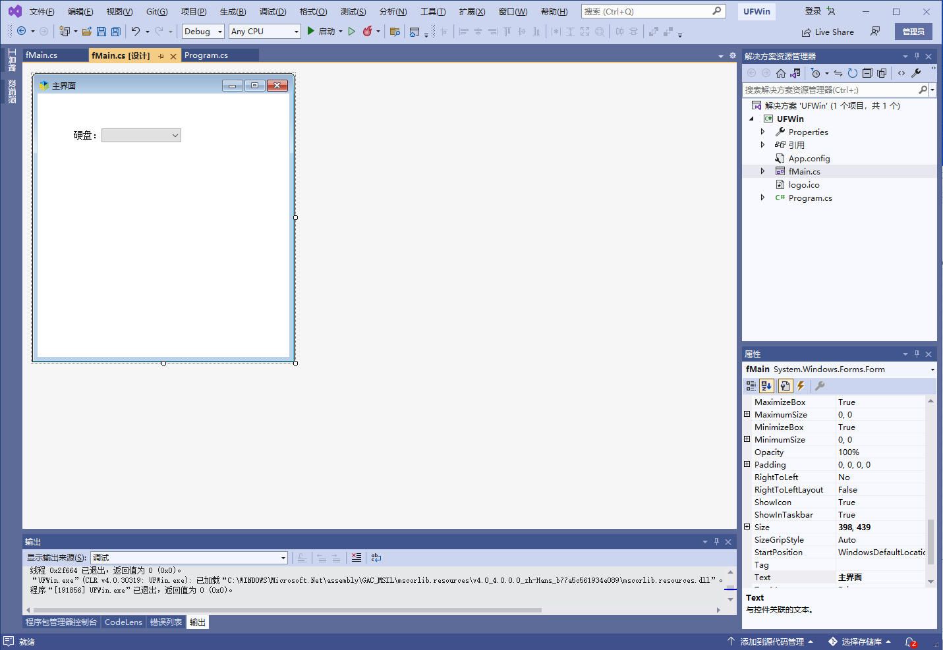Image resolution: width=943 pixels, height=650 pixels.
Task: Expand the MaximumSize property
Action: (x=747, y=414)
